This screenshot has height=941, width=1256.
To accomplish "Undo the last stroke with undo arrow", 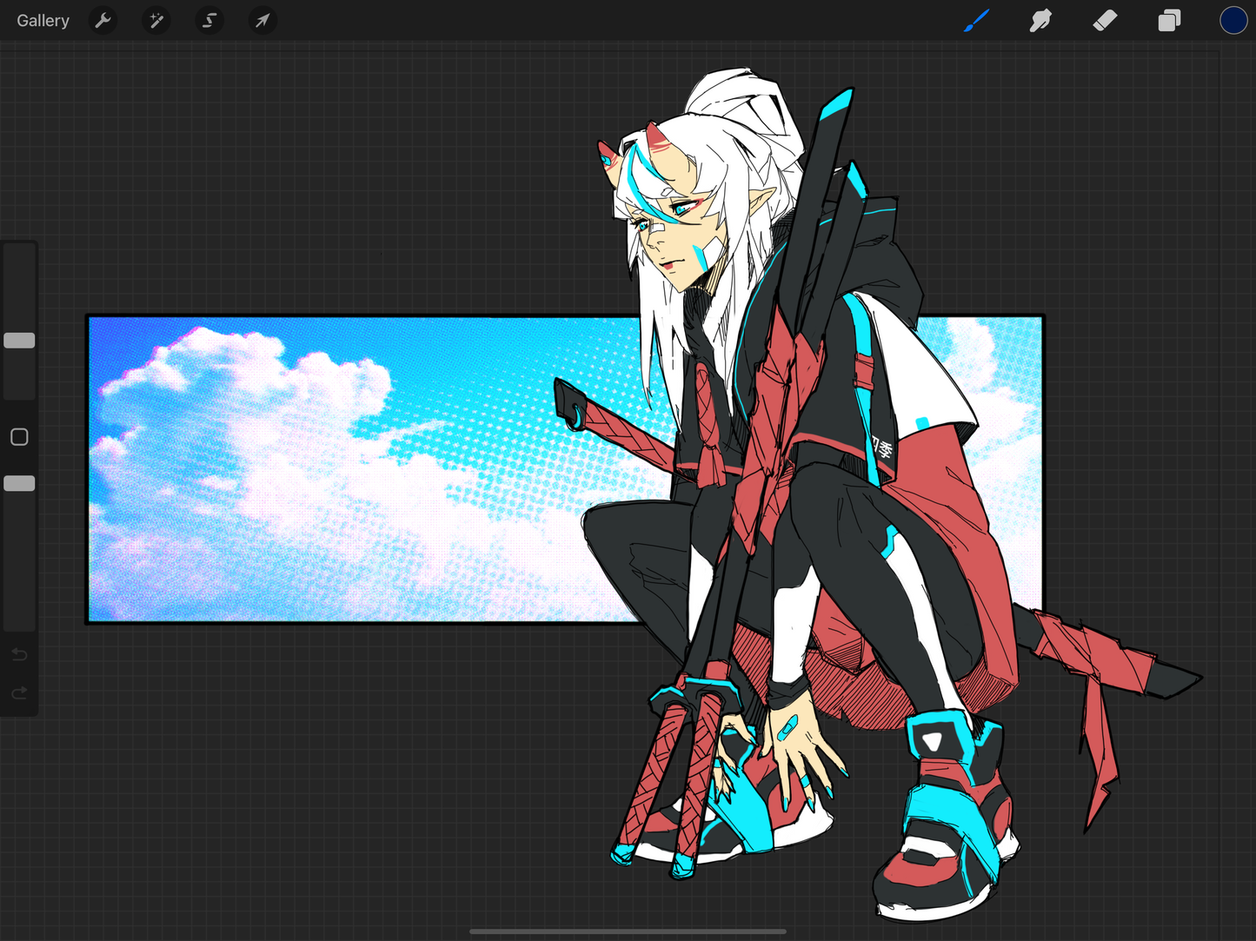I will pos(19,654).
